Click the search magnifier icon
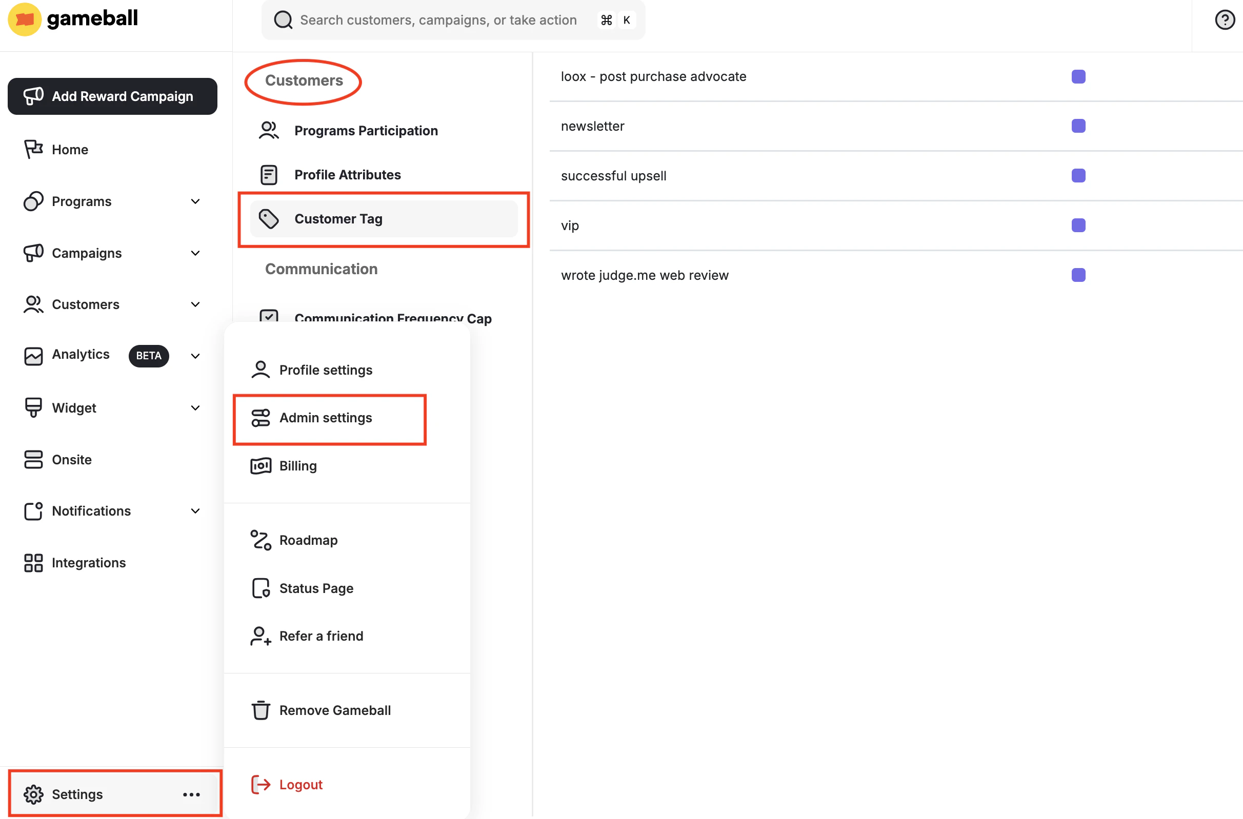Screen dimensions: 1243x819 283,20
